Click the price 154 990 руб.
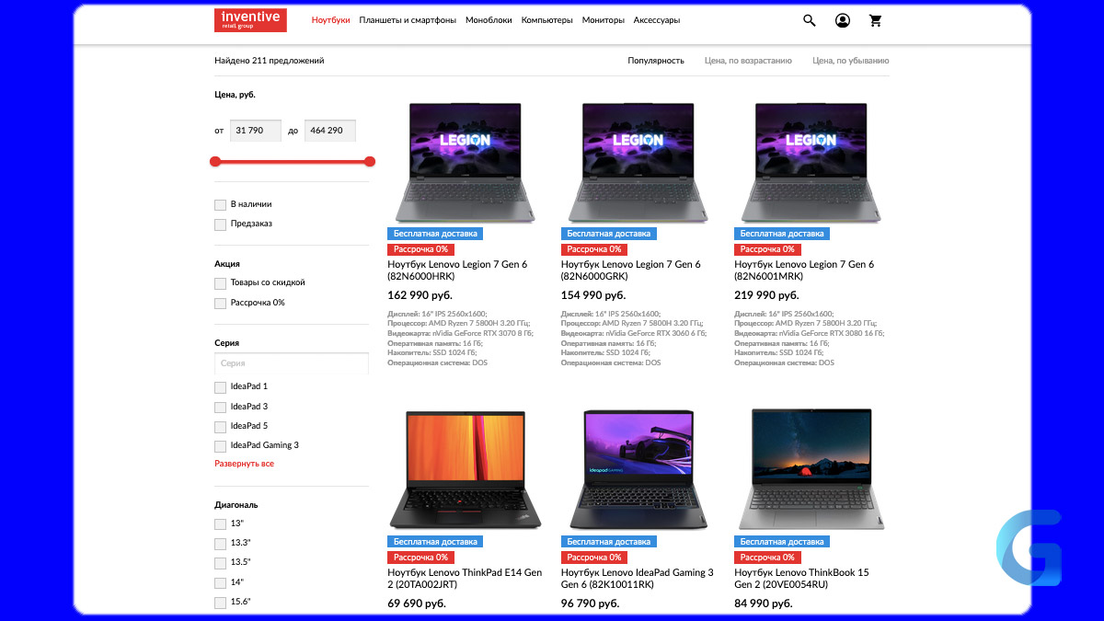The width and height of the screenshot is (1104, 621). point(593,295)
